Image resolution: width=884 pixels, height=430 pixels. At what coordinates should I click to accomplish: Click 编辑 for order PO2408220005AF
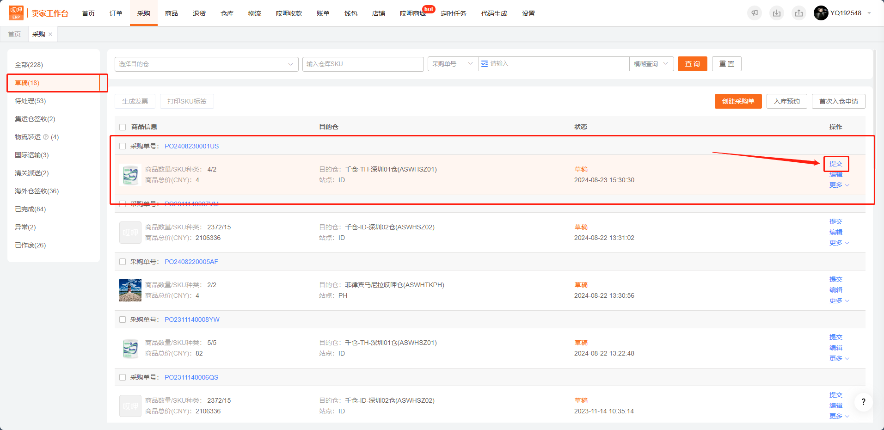[836, 290]
